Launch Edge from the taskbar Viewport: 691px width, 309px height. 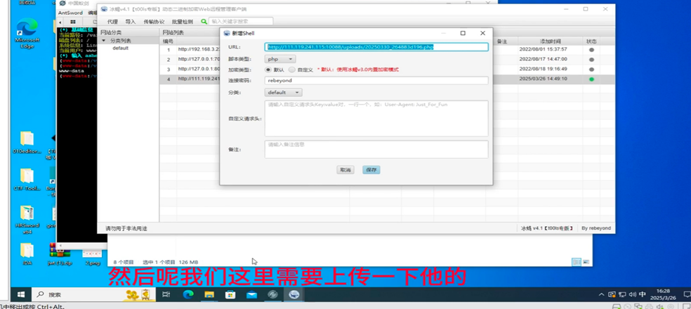188,294
